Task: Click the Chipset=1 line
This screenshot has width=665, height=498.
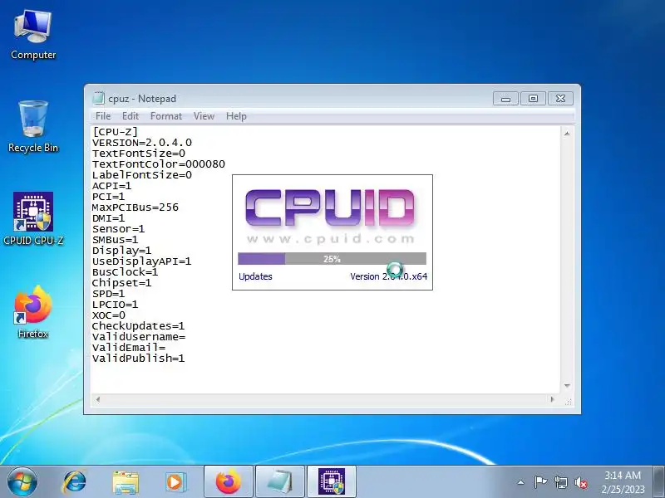Action: 121,283
